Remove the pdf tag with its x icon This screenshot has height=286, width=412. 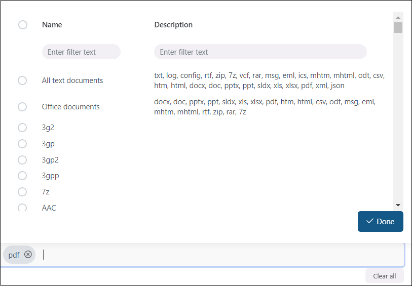click(x=28, y=255)
